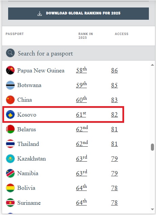Click the magnifying glass search icon

[10, 53]
